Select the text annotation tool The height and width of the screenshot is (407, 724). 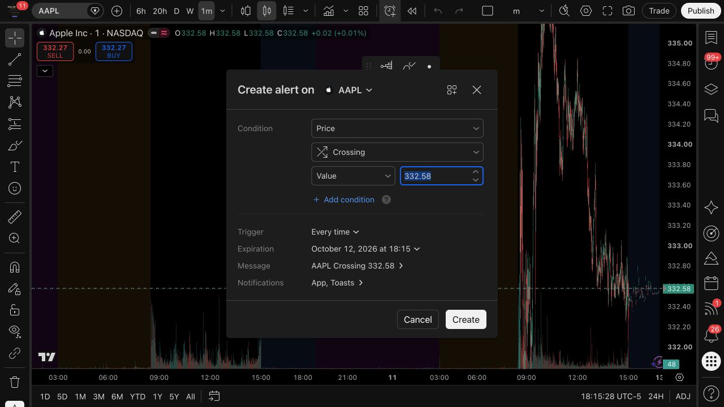click(15, 167)
